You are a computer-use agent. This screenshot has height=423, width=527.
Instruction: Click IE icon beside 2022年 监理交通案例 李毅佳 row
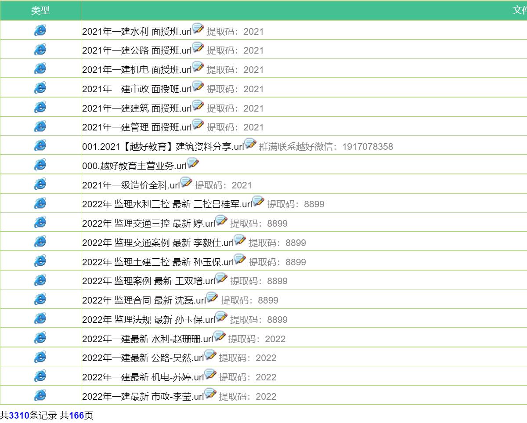40,242
